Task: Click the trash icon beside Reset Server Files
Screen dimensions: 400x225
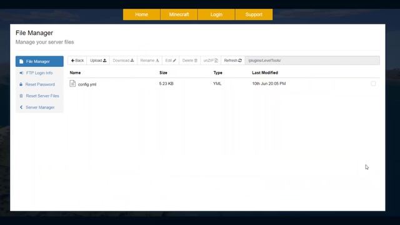Action: [x=21, y=96]
